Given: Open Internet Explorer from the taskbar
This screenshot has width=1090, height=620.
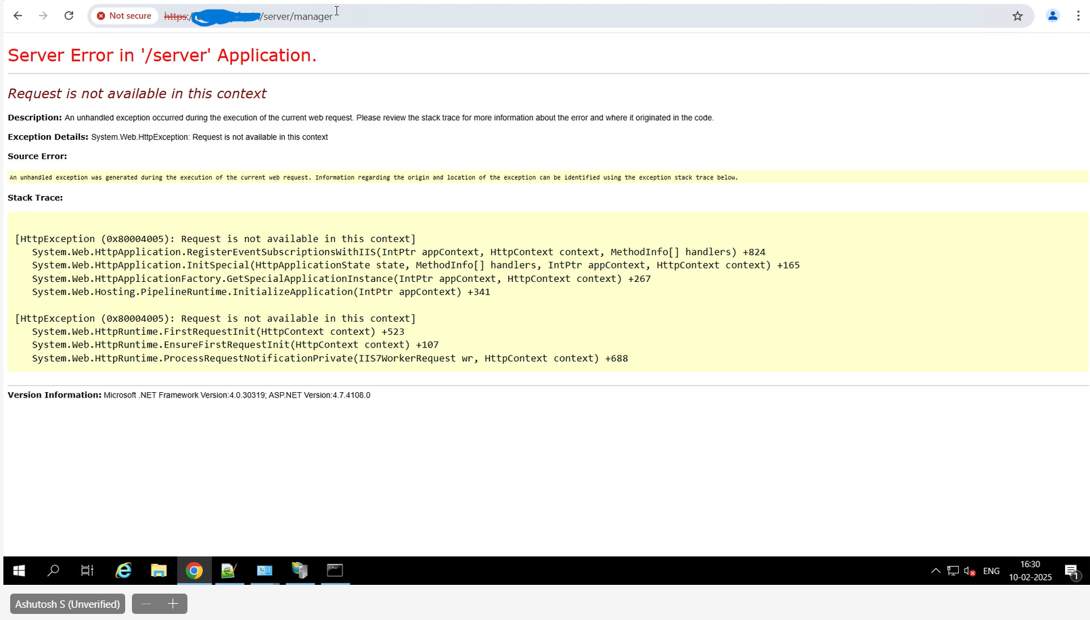Looking at the screenshot, I should (x=123, y=571).
